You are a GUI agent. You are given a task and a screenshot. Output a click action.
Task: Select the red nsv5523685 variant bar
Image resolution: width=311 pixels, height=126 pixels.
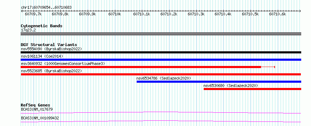[161, 74]
